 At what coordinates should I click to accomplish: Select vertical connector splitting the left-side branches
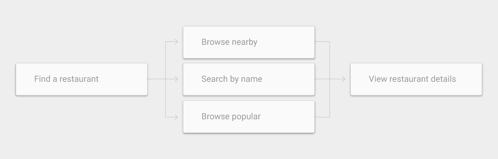(166, 79)
